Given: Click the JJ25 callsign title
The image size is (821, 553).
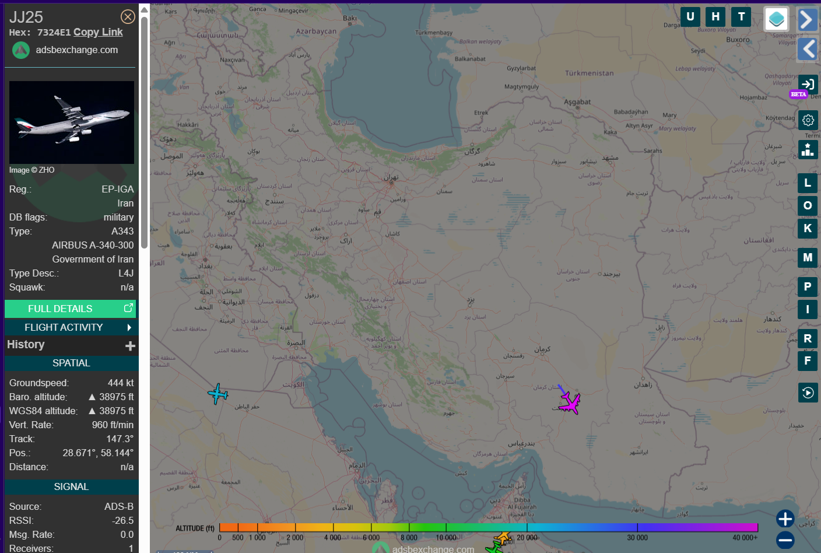Looking at the screenshot, I should tap(26, 17).
